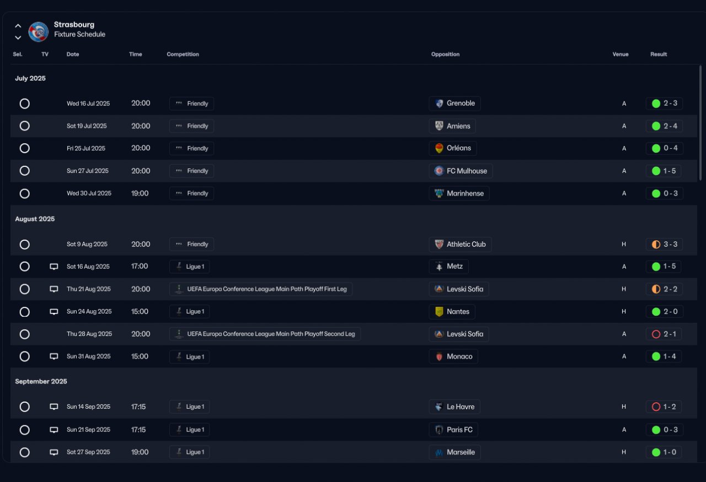This screenshot has height=482, width=706.
Task: Click the September 2025 month header
Action: [x=41, y=381]
